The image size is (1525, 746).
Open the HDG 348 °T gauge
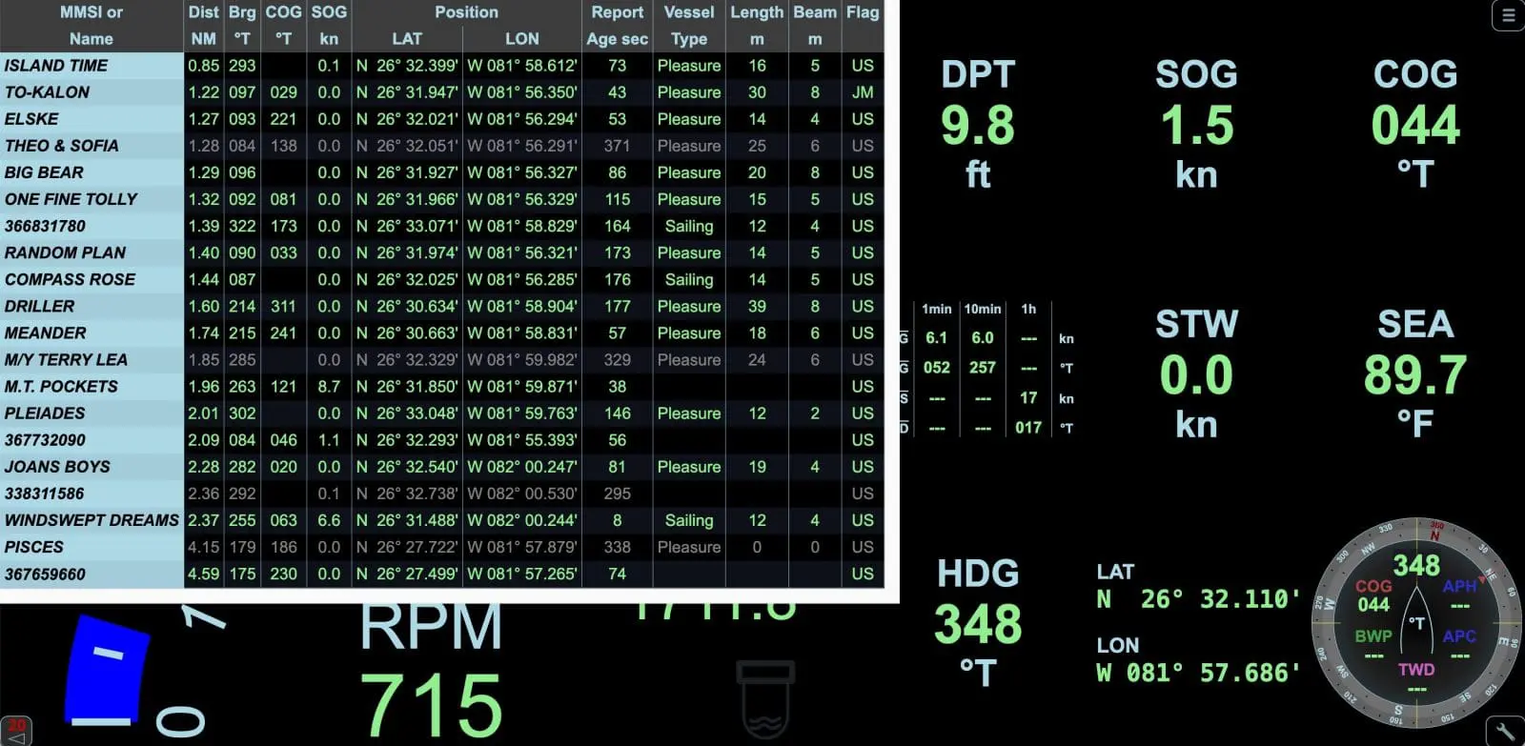[x=978, y=623]
